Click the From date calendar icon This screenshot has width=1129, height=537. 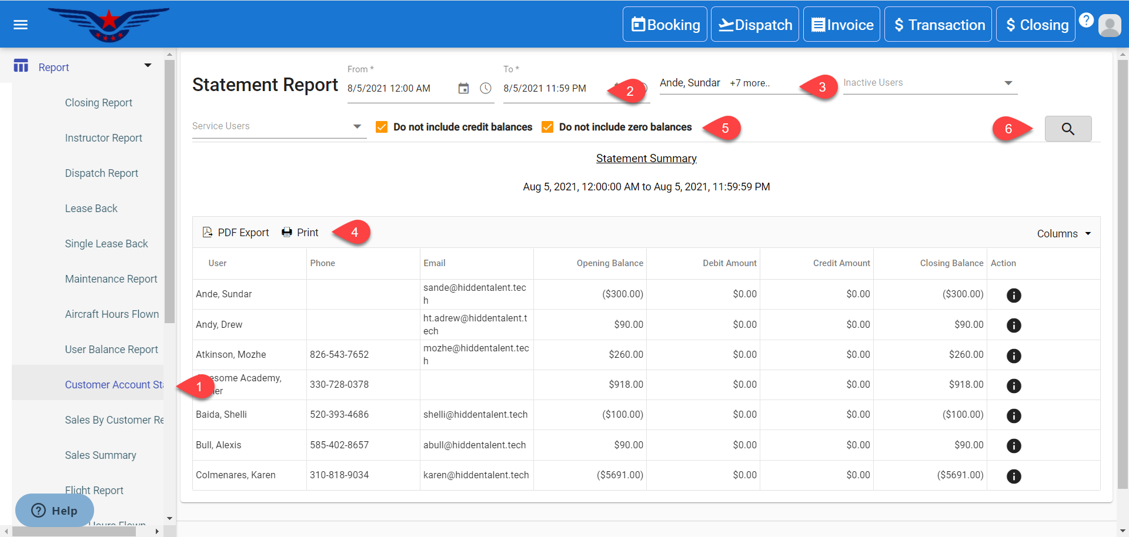[463, 88]
